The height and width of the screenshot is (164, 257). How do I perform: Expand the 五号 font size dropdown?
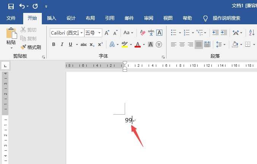tap(99, 33)
